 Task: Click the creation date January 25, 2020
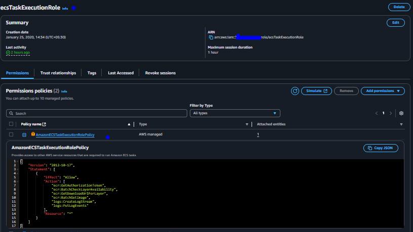(36, 37)
